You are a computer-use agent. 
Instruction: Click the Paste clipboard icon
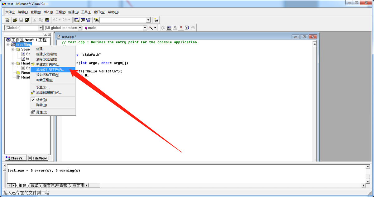pos(47,20)
